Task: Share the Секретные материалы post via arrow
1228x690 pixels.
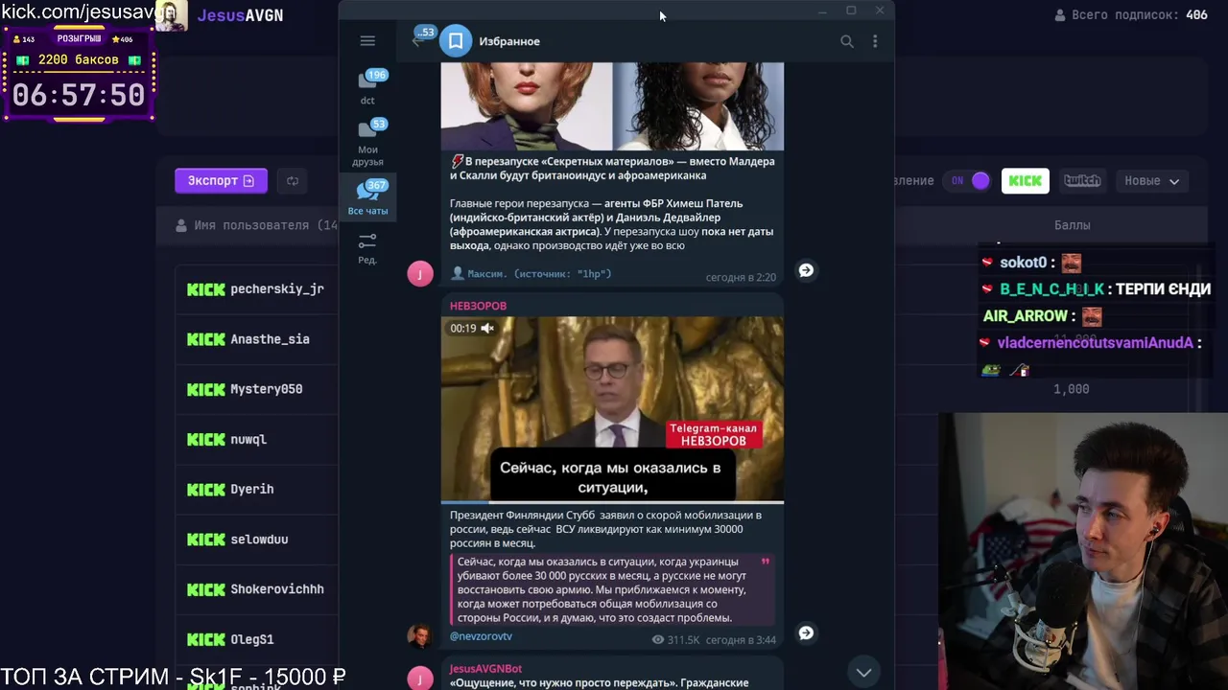Action: point(806,270)
